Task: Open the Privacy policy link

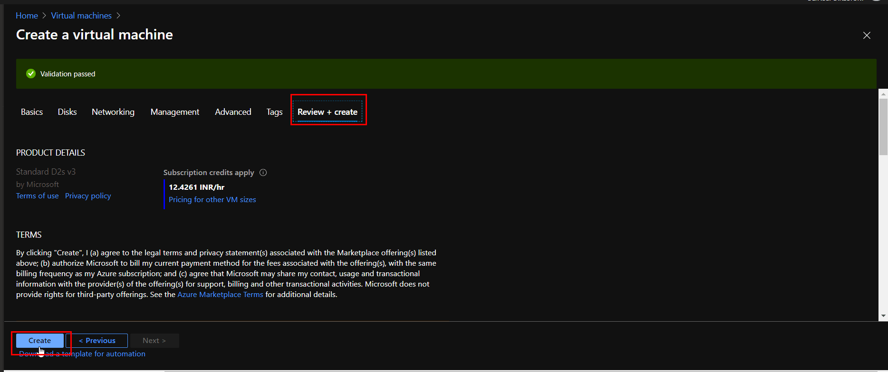Action: click(88, 196)
